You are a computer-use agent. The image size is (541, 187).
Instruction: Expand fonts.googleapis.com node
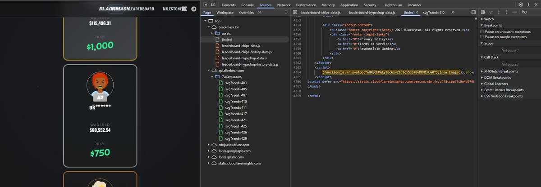click(208, 151)
